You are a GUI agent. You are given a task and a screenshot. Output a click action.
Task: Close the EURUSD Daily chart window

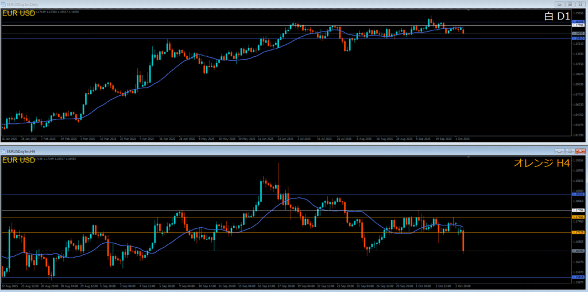pos(580,4)
